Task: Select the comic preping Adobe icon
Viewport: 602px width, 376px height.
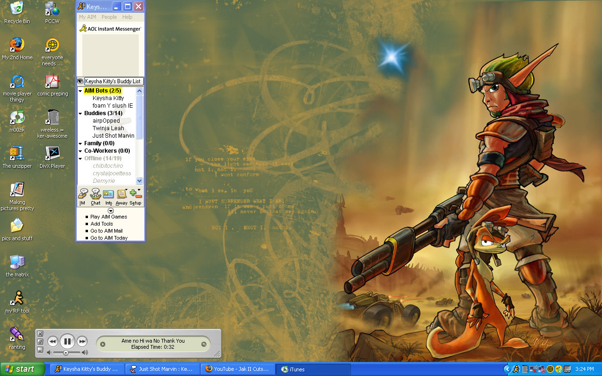Action: (x=52, y=85)
